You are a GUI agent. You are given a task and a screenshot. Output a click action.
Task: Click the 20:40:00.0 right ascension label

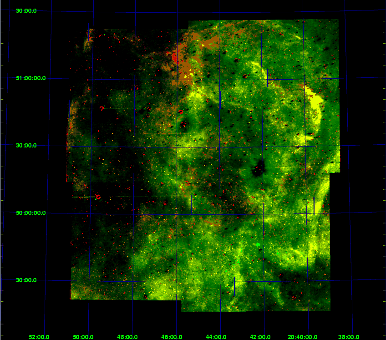302,337
